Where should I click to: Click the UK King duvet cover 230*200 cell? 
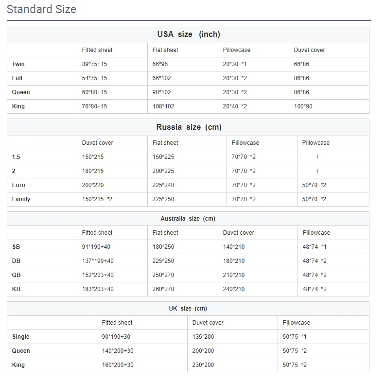[x=203, y=365]
